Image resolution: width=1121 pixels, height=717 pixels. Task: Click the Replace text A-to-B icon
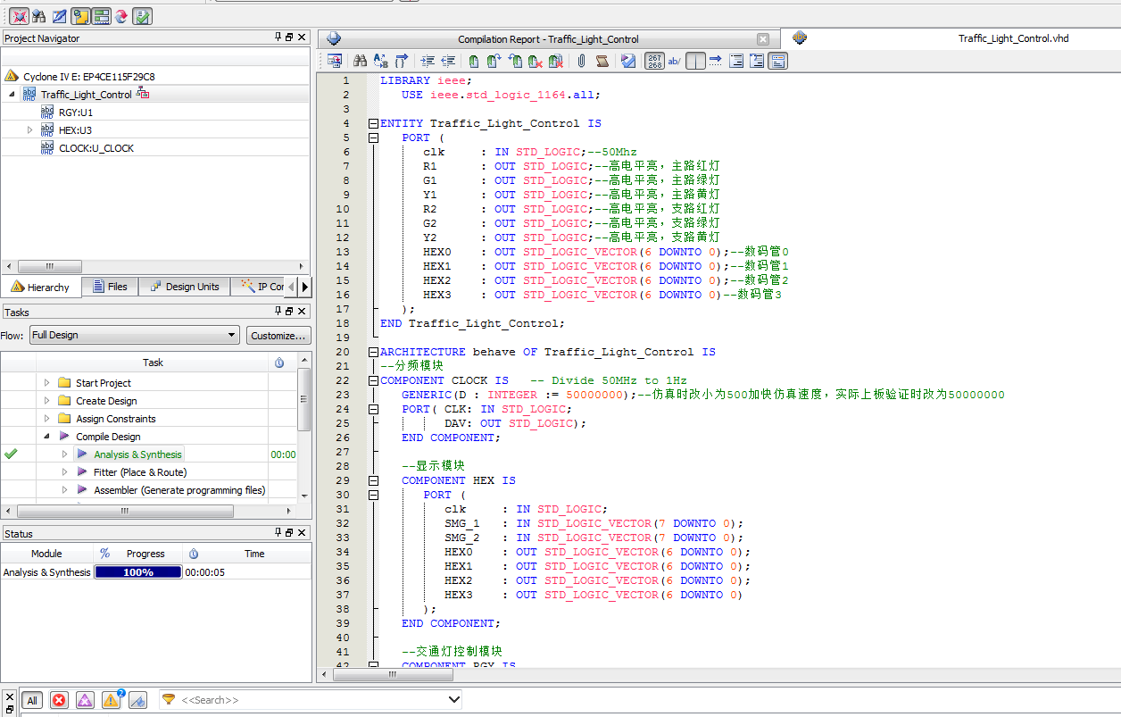(380, 61)
